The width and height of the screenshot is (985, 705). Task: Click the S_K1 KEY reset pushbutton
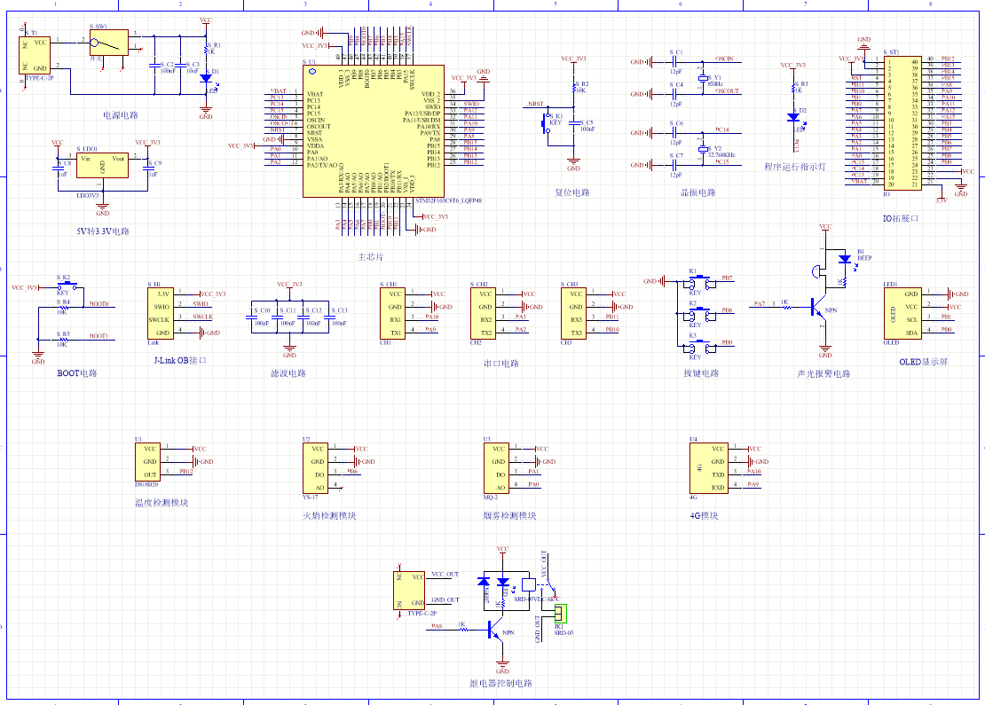coord(545,122)
